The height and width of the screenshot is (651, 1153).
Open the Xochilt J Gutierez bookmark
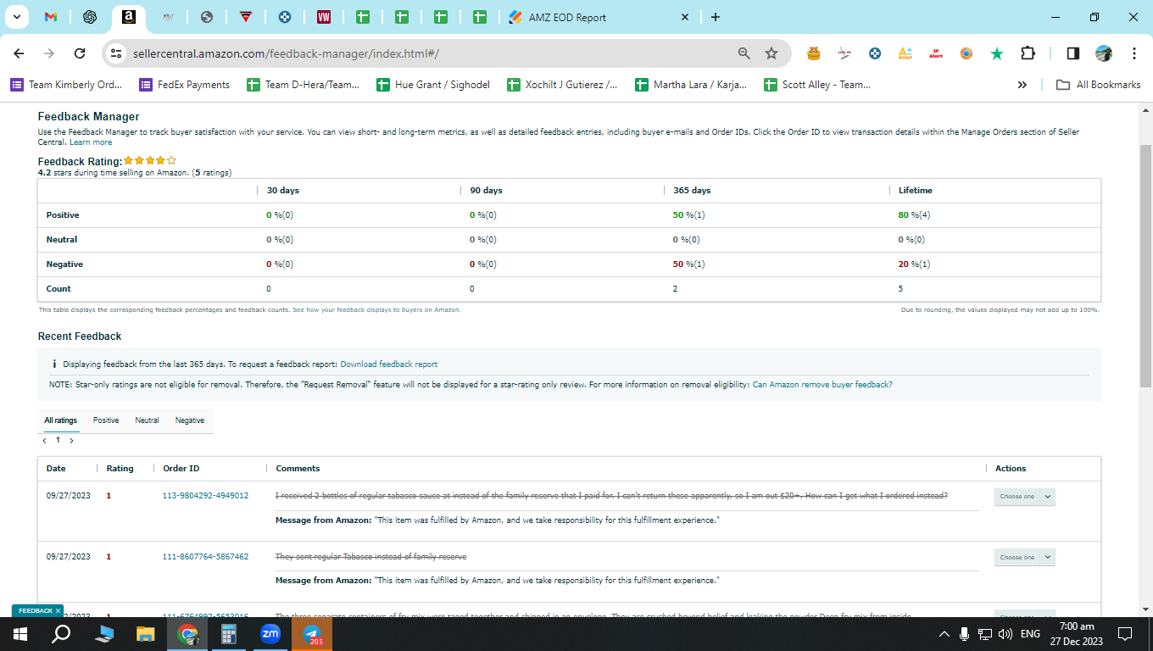(x=562, y=85)
